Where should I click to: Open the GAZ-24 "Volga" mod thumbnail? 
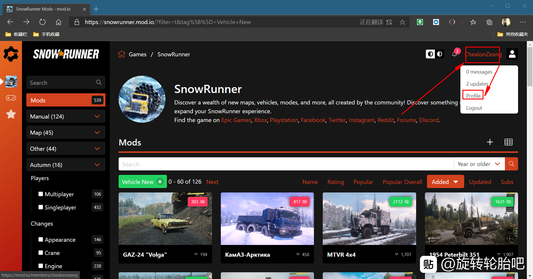165,219
